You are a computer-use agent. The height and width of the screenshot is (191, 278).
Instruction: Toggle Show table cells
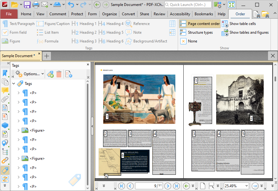[239, 24]
